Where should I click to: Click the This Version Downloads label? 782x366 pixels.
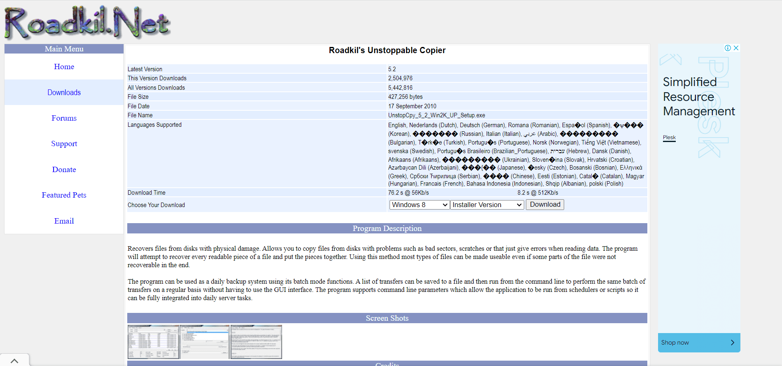(x=157, y=78)
